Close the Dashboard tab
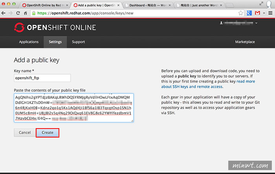This screenshot has height=174, width=275. pyautogui.click(x=170, y=5)
